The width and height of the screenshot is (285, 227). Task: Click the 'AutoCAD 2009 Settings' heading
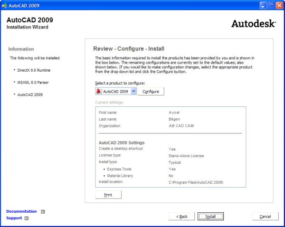click(122, 142)
